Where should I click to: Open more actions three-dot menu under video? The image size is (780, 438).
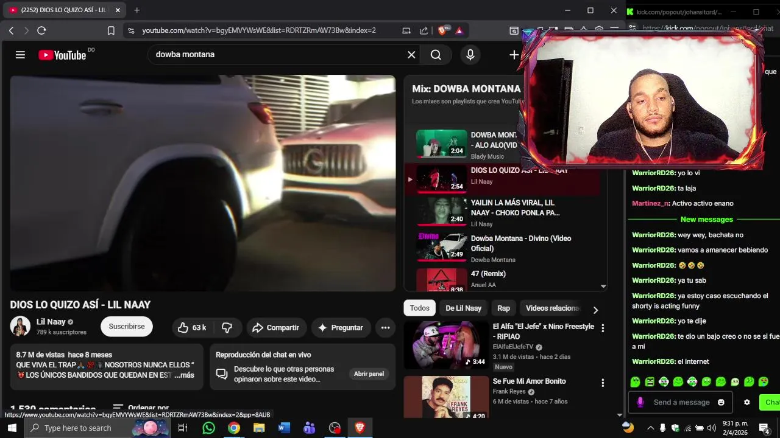tap(385, 327)
